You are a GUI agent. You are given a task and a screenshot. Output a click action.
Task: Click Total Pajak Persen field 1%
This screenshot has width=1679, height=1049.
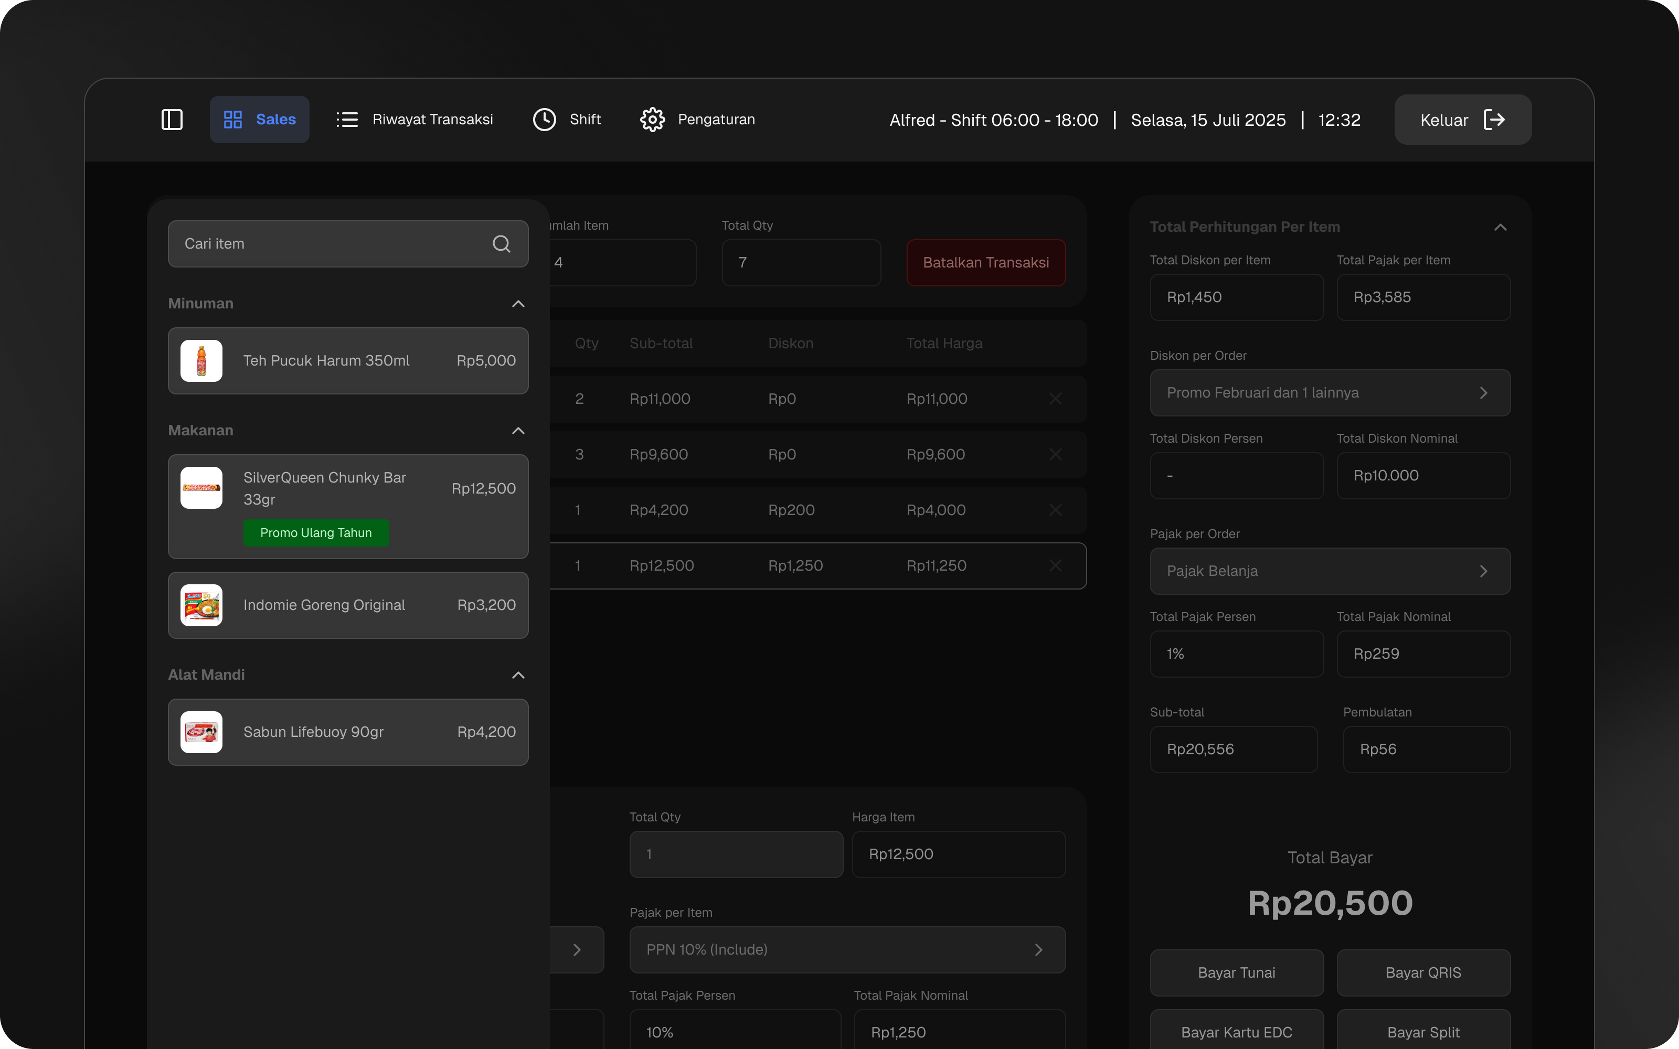(x=1236, y=654)
